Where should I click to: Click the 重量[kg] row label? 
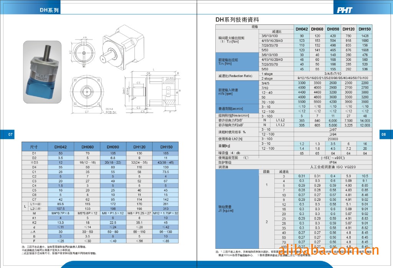pos(224,146)
